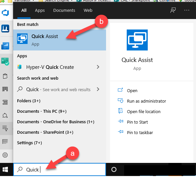196x177 pixels.
Task: Expand Quick work and web results arrow
Action: click(98, 89)
